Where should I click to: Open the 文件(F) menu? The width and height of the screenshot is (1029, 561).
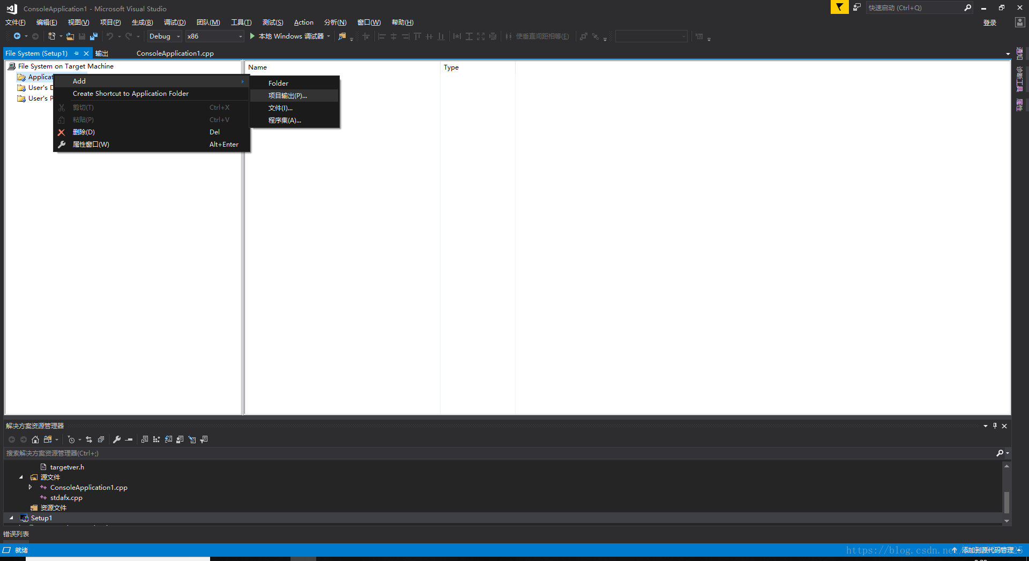coord(16,22)
